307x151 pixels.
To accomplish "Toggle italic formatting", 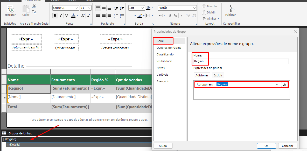I will pos(61,16).
